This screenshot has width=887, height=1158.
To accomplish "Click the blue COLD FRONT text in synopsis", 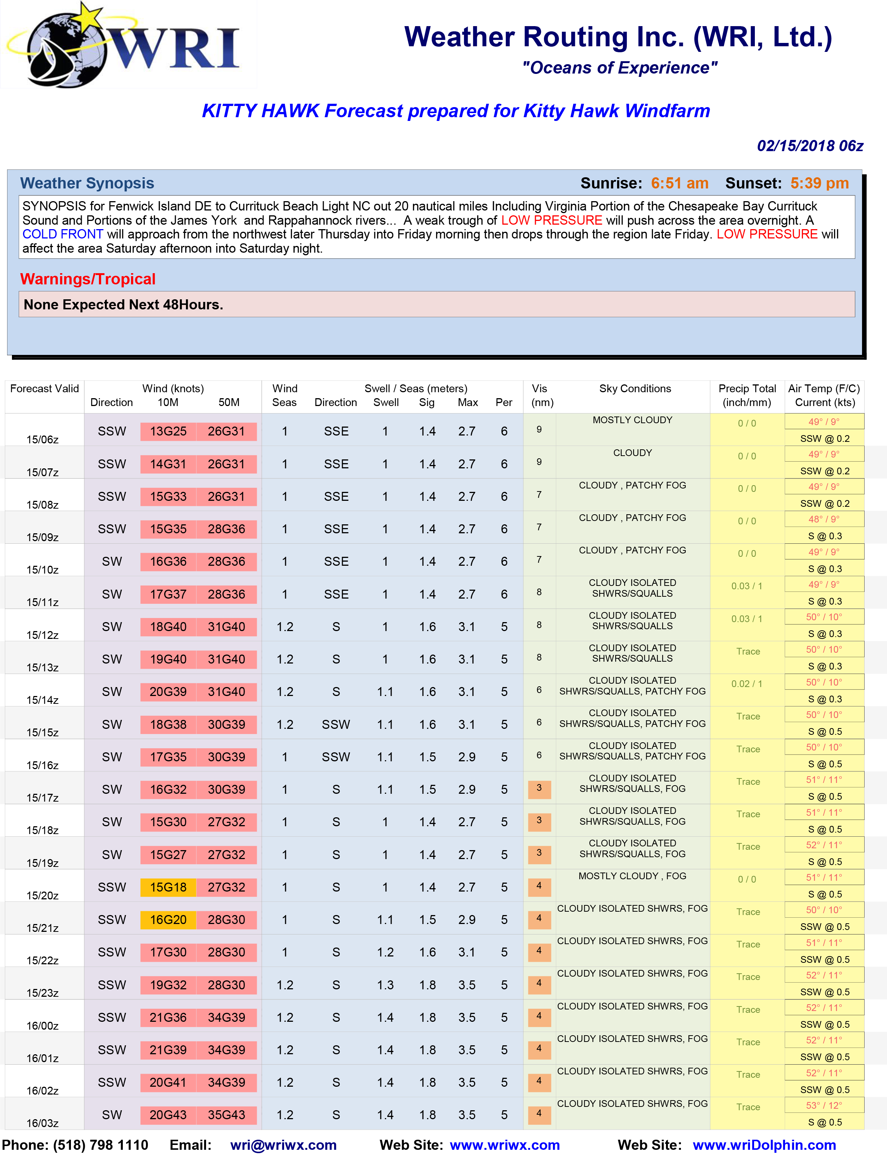I will 63,234.
